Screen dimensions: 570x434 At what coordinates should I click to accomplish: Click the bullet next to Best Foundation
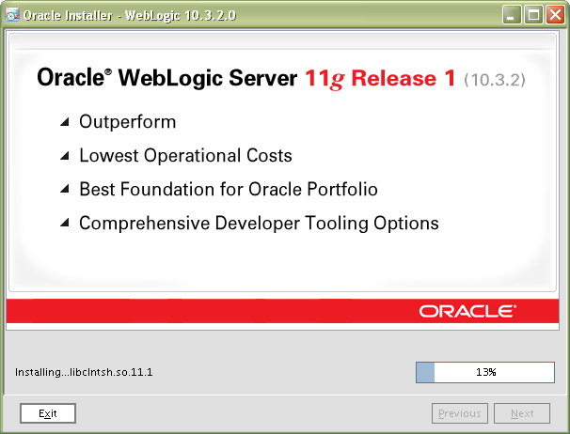point(64,190)
